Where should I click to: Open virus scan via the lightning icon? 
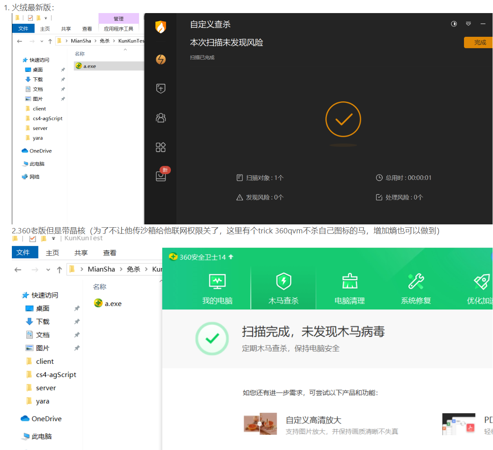tap(161, 60)
